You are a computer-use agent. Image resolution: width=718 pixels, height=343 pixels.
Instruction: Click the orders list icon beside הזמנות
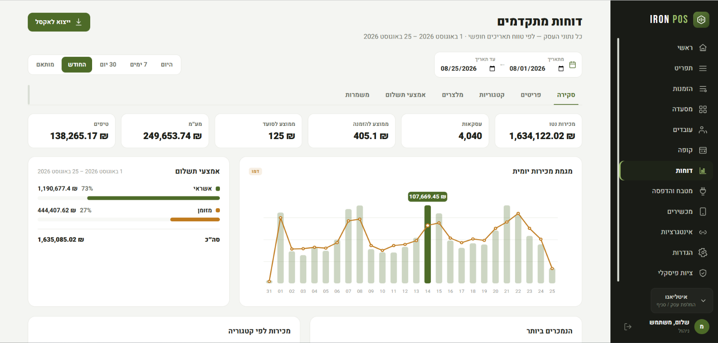pyautogui.click(x=703, y=89)
